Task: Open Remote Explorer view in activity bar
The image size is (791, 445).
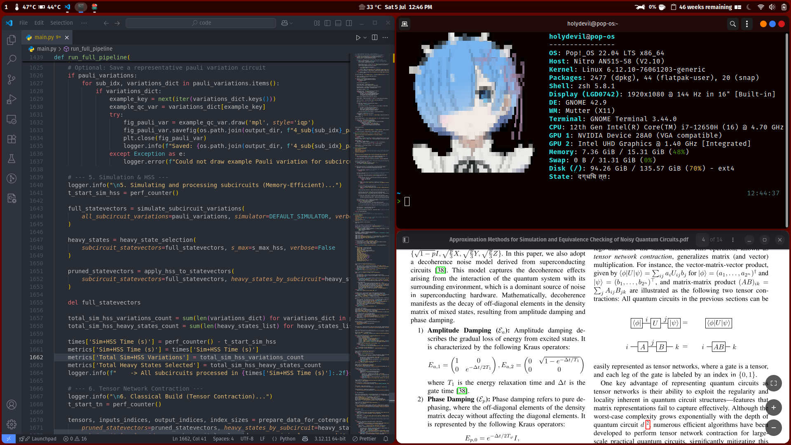Action: [12, 119]
